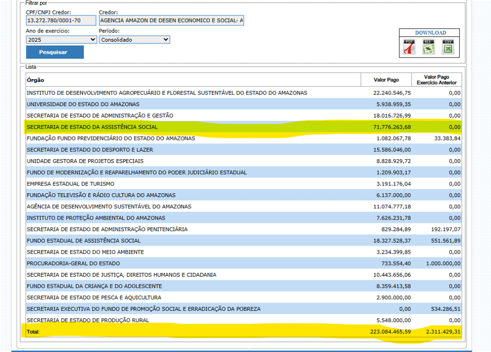491x352 pixels.
Task: Download the report as CSV
Action: (x=448, y=47)
